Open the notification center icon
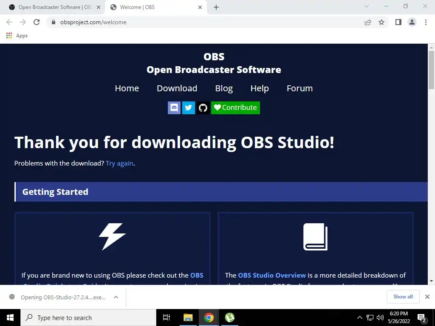This screenshot has width=435, height=326. 422,318
